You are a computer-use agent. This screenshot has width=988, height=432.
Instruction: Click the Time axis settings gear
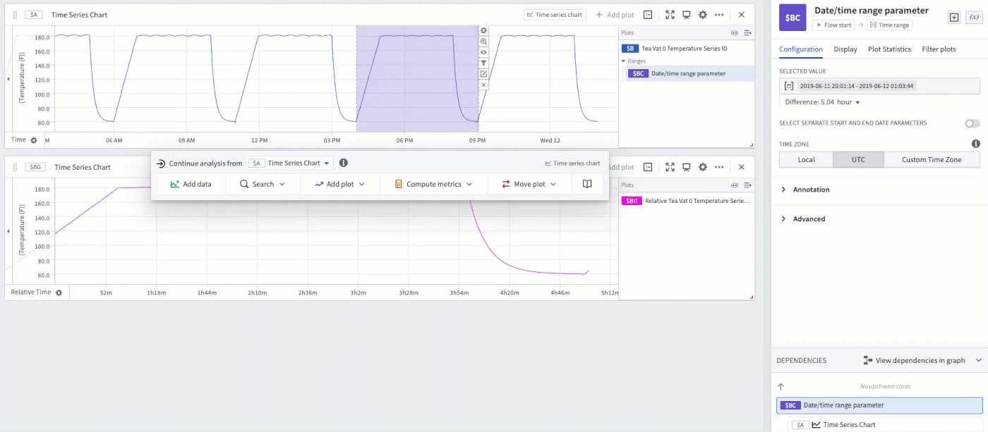33,140
